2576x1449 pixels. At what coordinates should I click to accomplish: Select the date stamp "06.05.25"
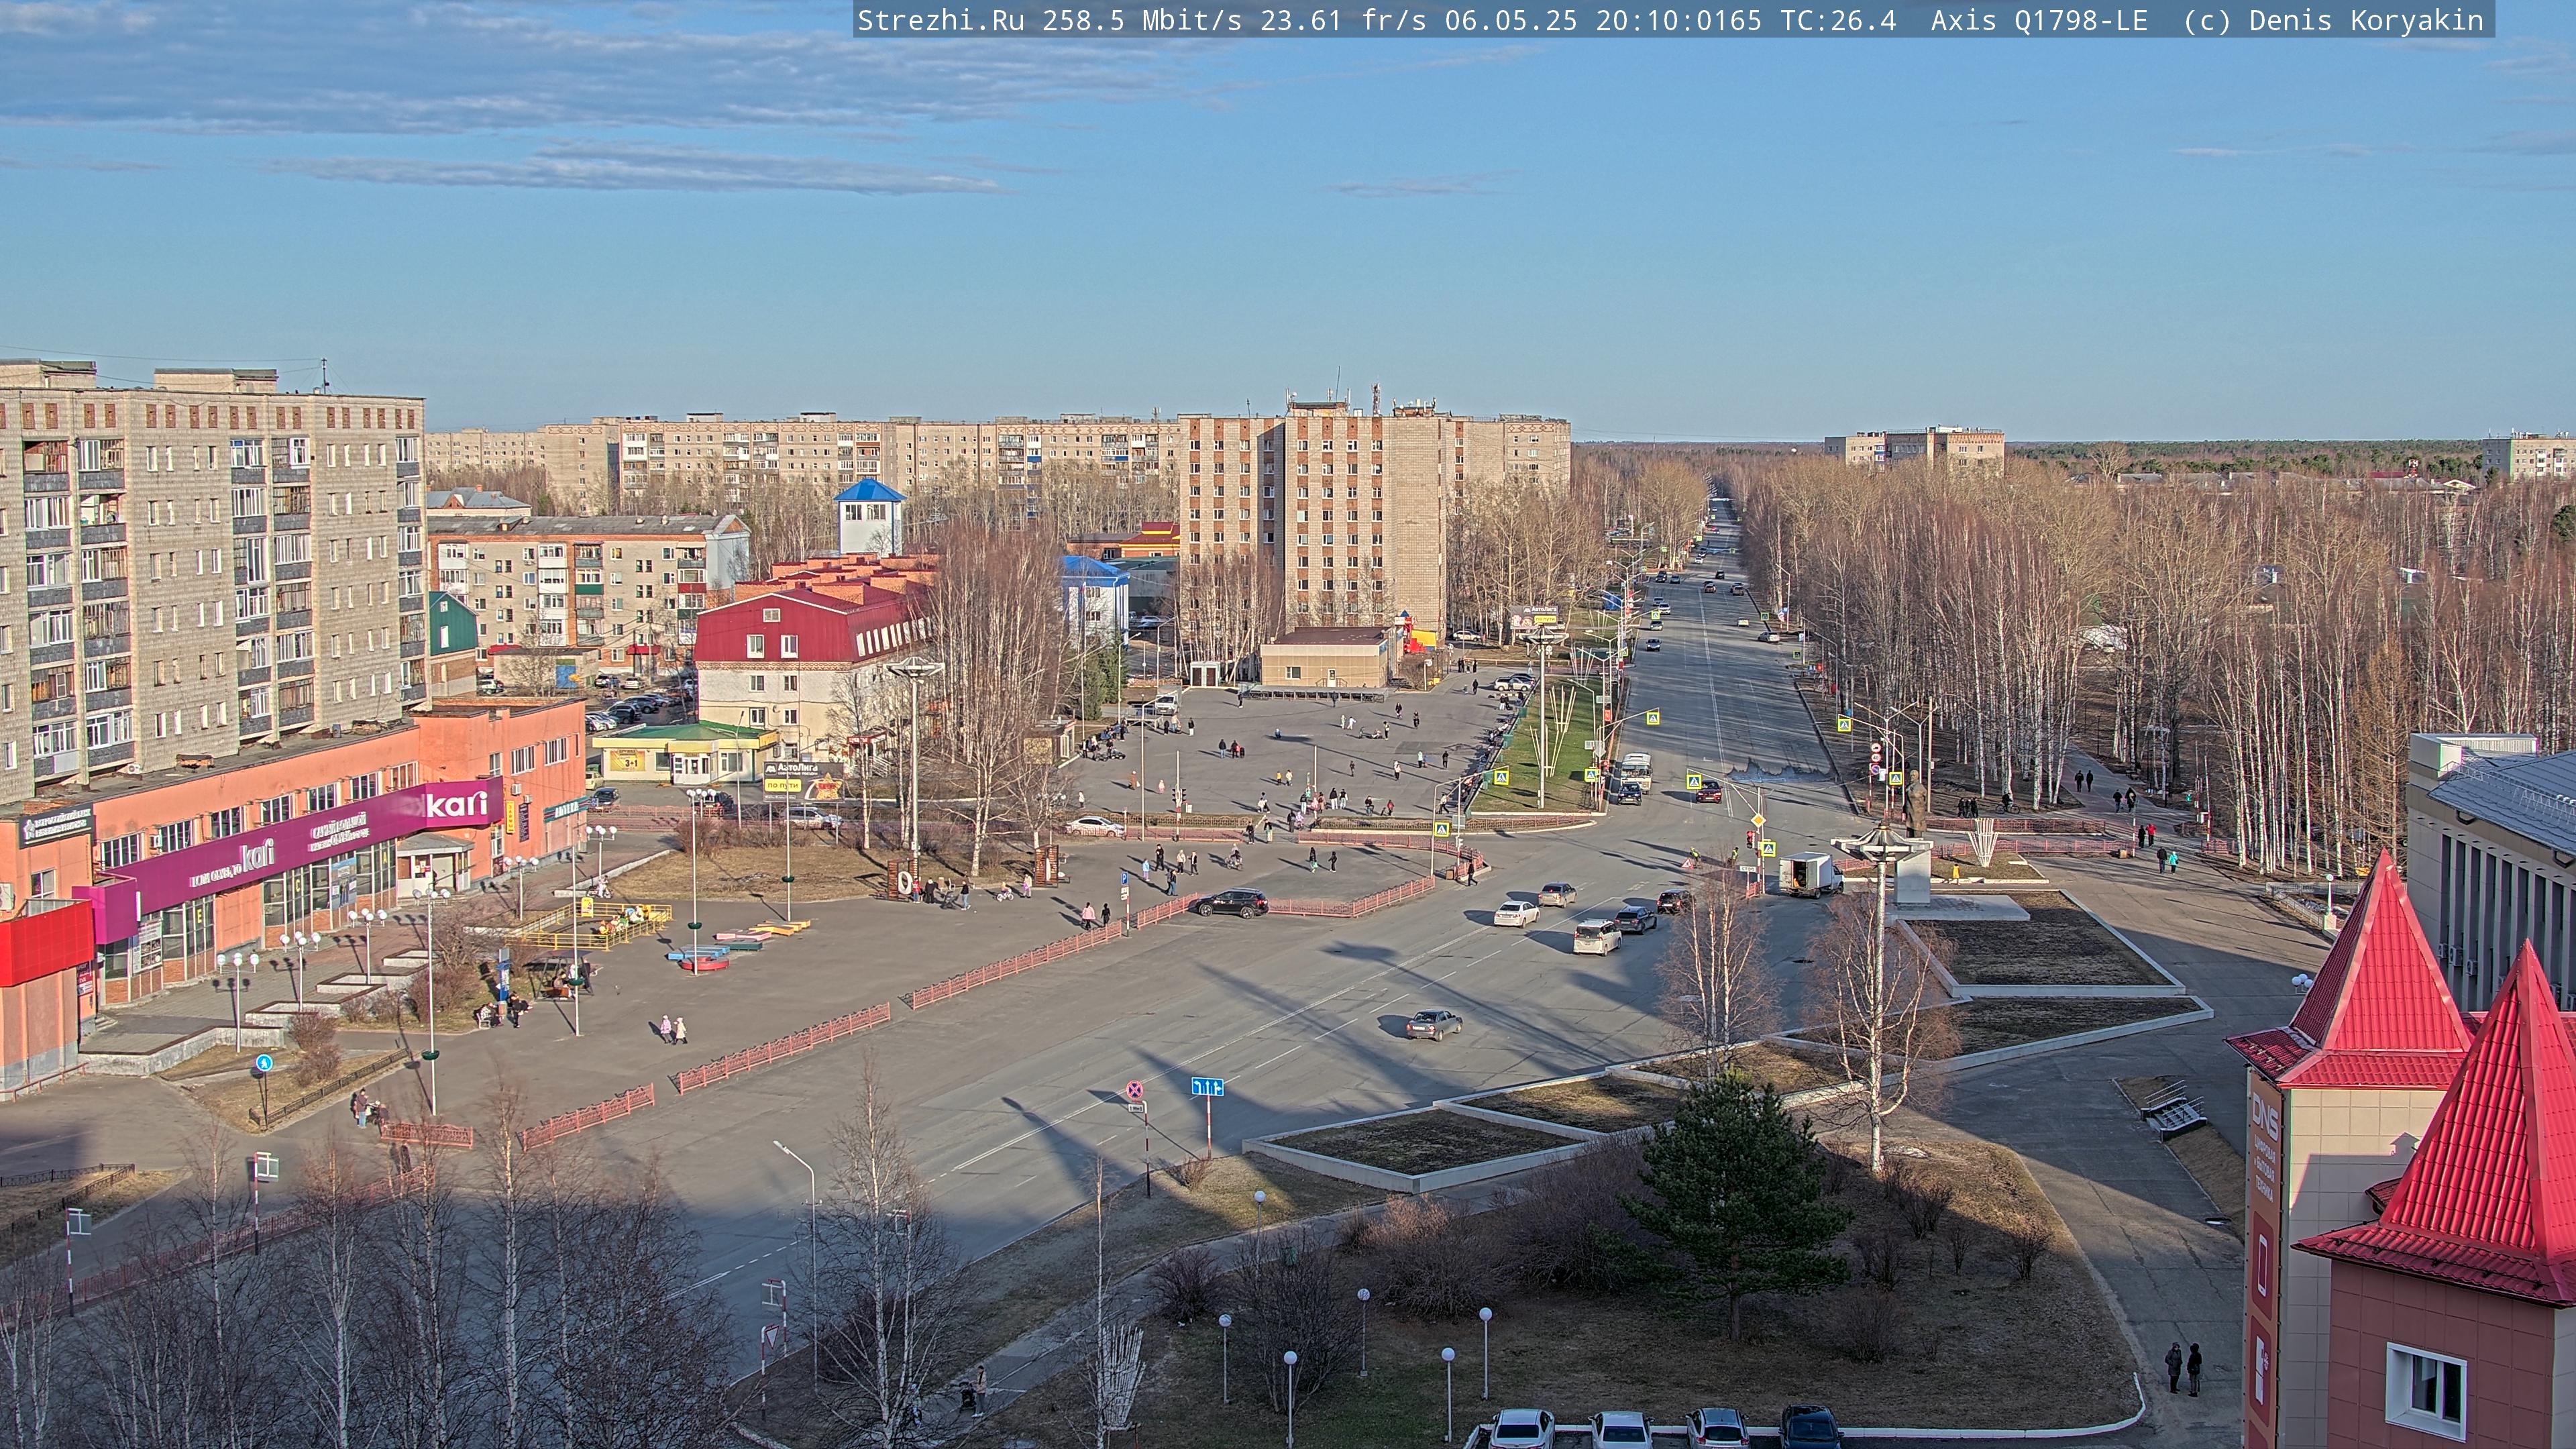tap(1511, 21)
